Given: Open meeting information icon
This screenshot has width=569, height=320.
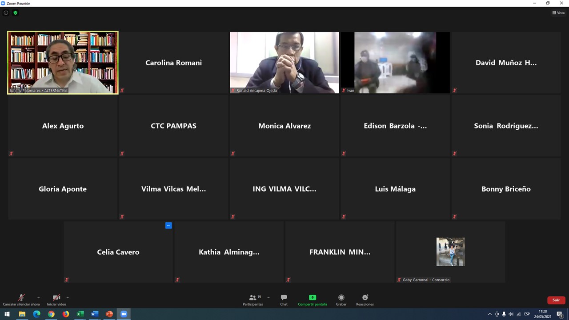Looking at the screenshot, I should pos(6,13).
